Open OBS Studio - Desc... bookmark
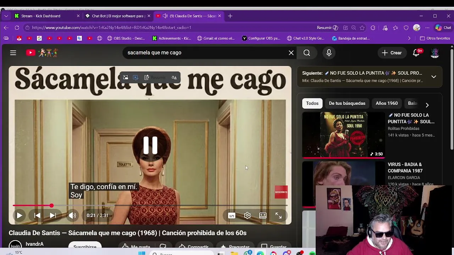Screen dimensions: 454x255 tap(126, 38)
